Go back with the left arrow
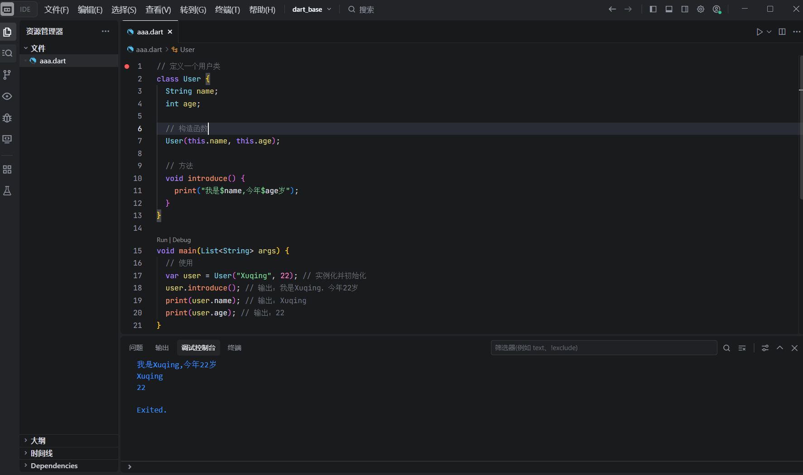This screenshot has width=803, height=475. point(612,9)
